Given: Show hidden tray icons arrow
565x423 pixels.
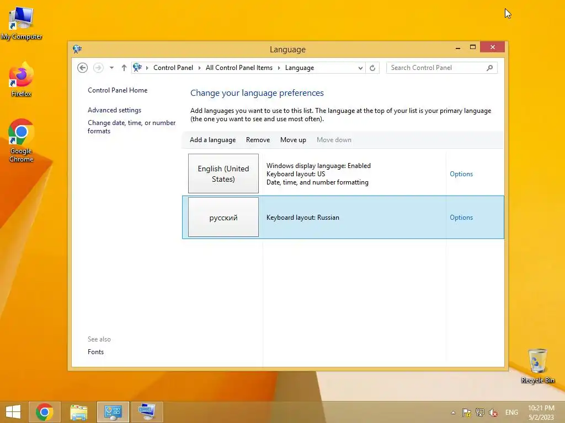Looking at the screenshot, I should click(x=454, y=413).
